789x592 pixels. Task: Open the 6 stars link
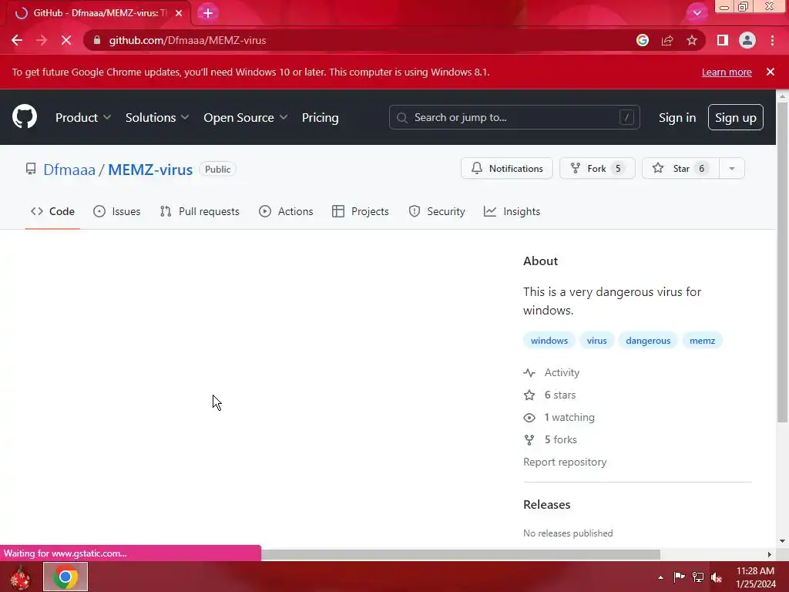pyautogui.click(x=549, y=395)
